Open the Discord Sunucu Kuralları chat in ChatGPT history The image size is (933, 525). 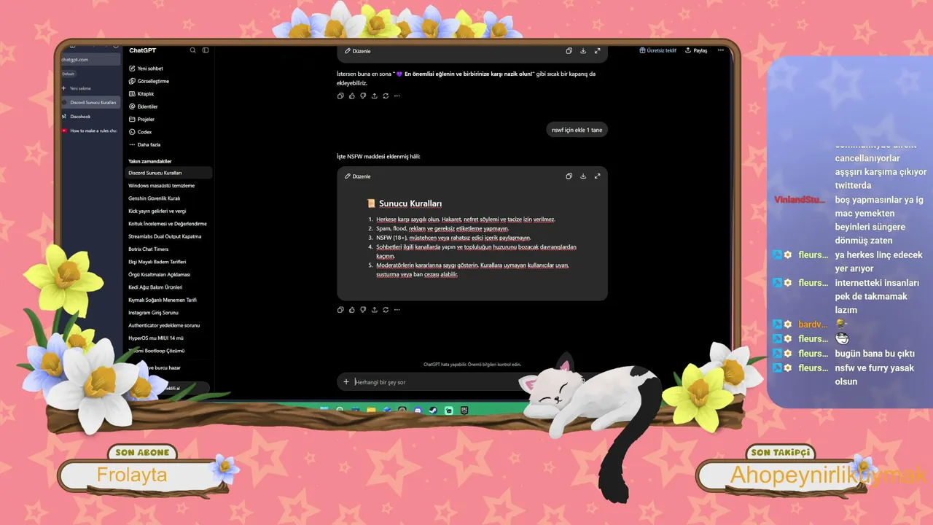[x=168, y=173]
